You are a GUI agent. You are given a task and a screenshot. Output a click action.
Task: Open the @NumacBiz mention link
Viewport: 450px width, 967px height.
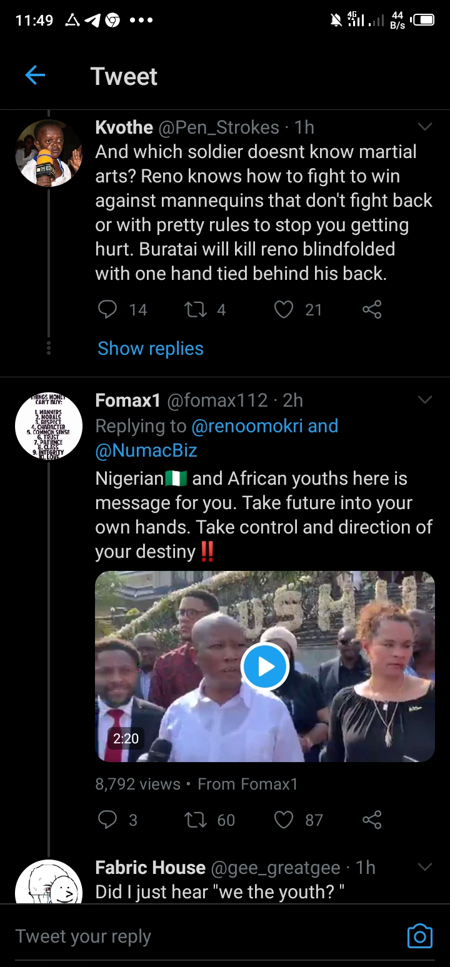[146, 450]
